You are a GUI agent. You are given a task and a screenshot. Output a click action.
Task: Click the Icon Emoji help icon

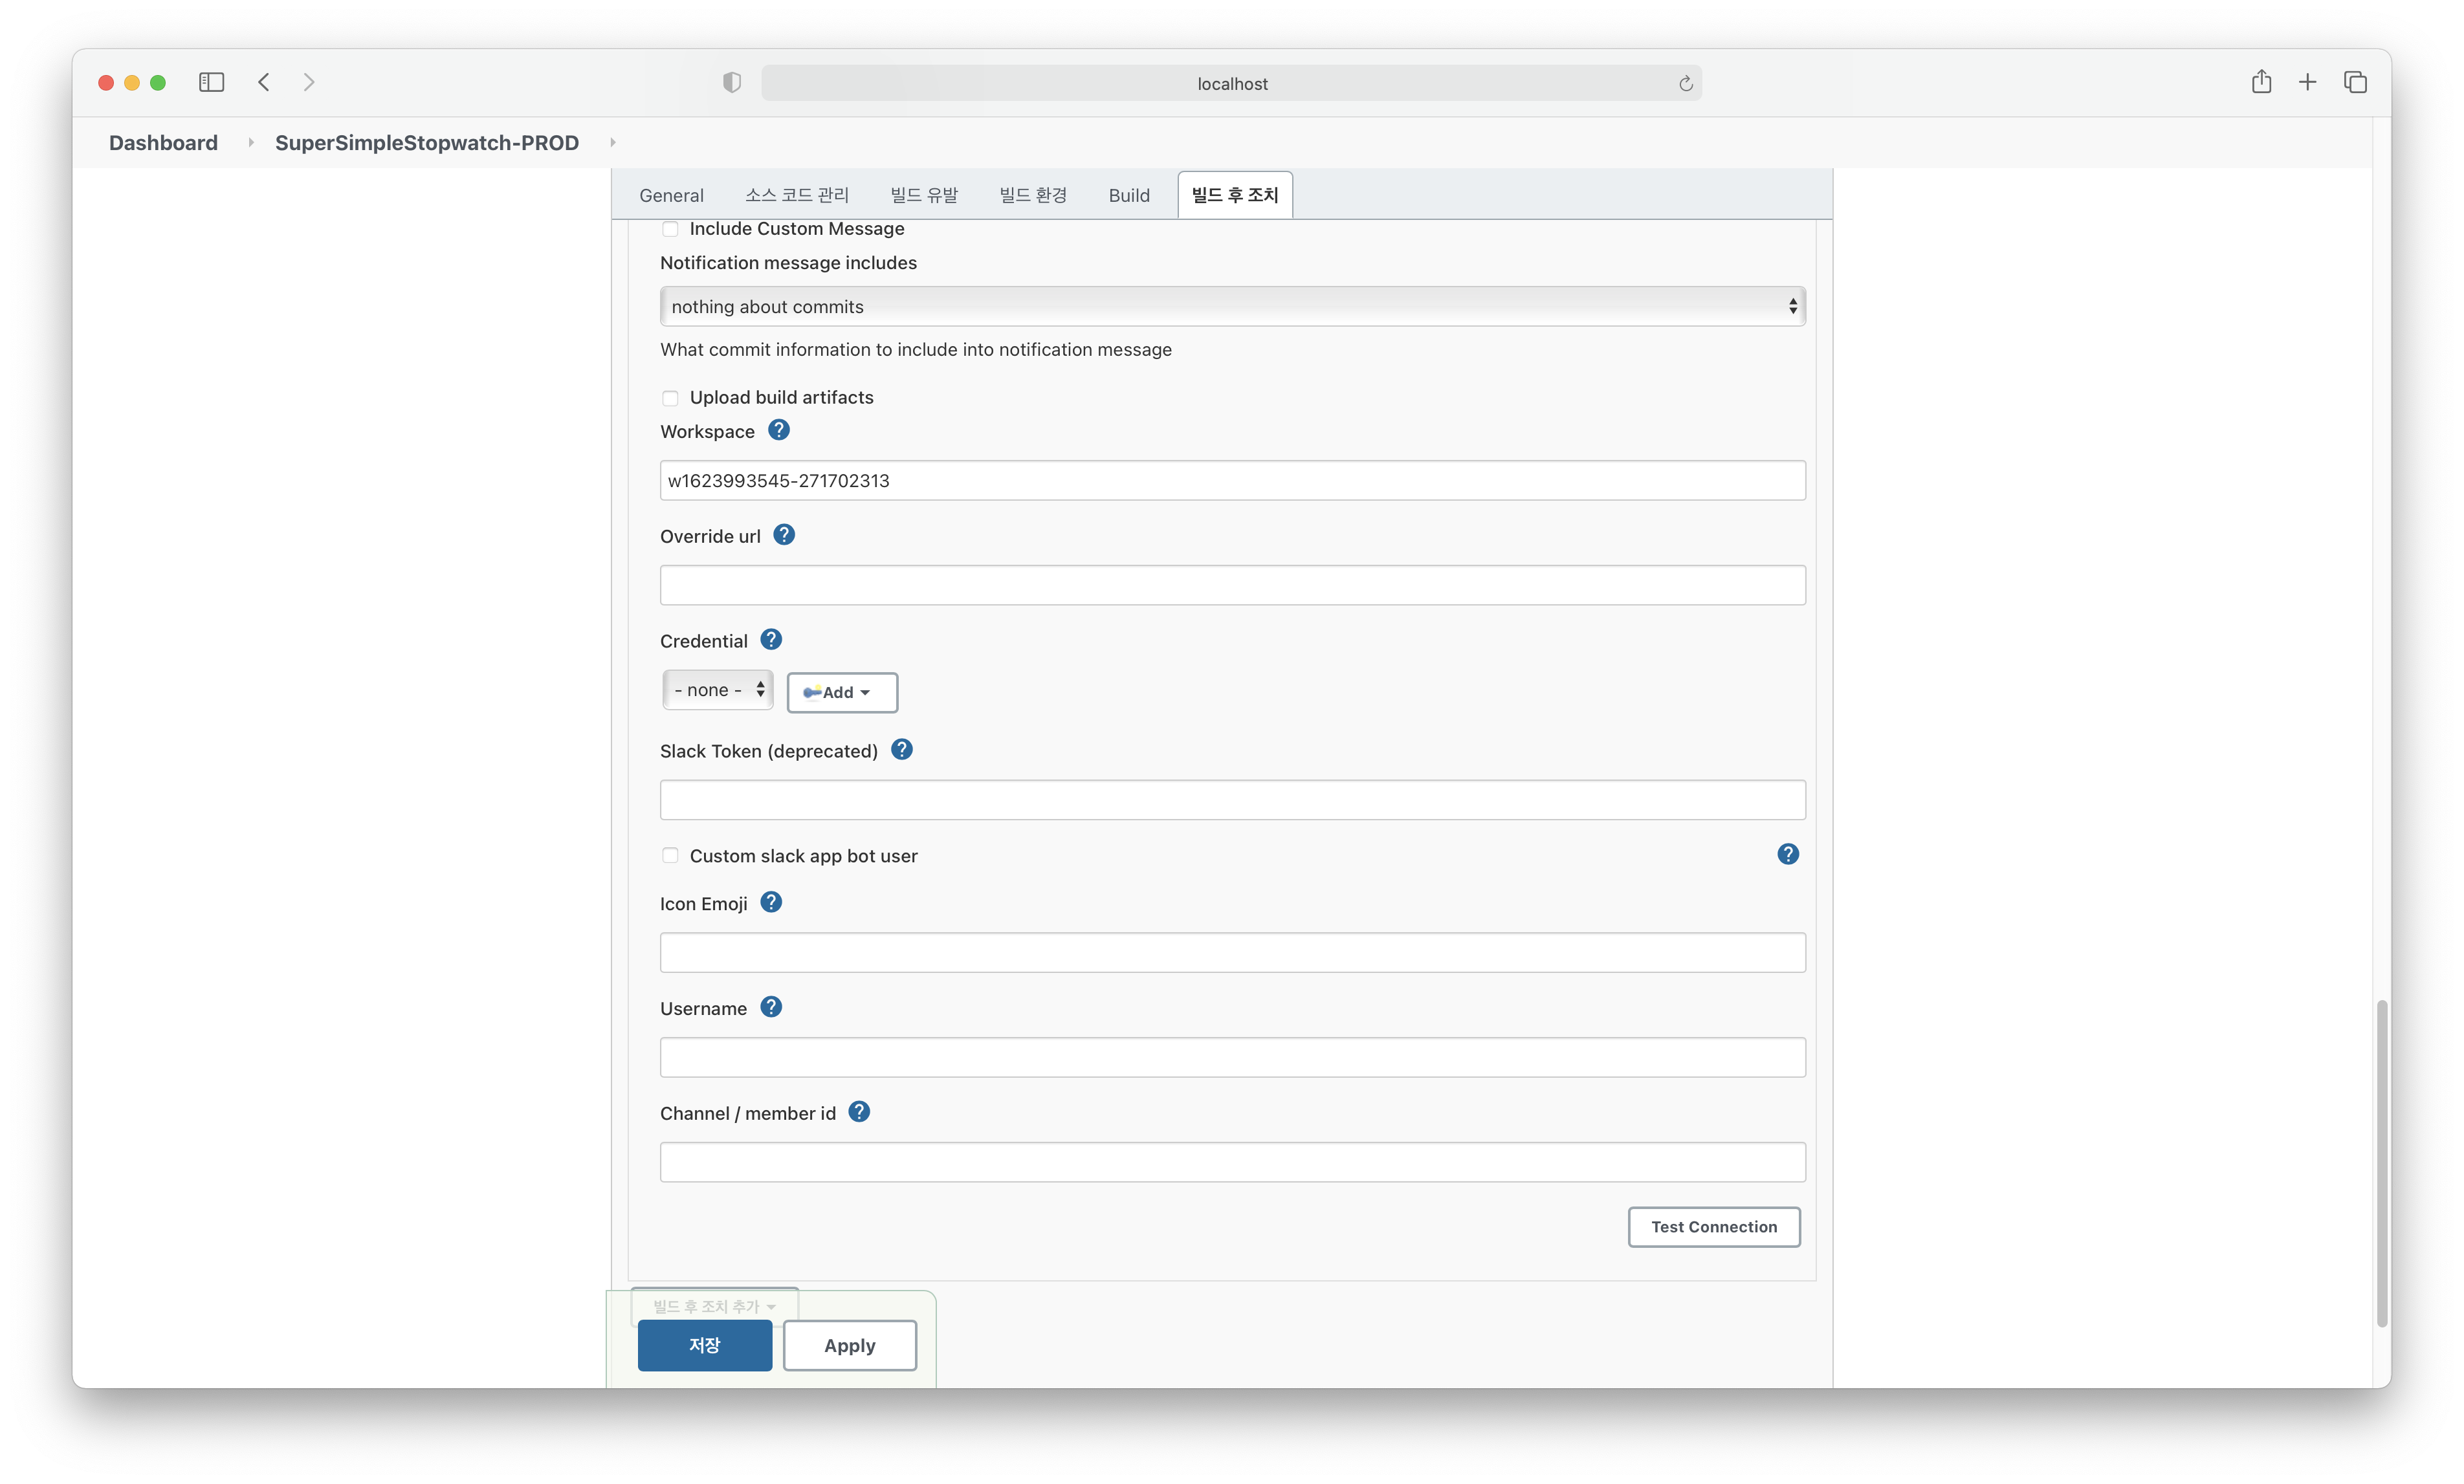click(771, 902)
